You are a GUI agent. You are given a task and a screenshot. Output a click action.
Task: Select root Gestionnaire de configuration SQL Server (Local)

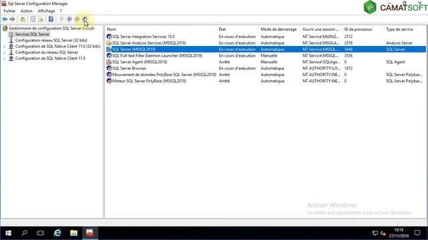tap(51, 28)
